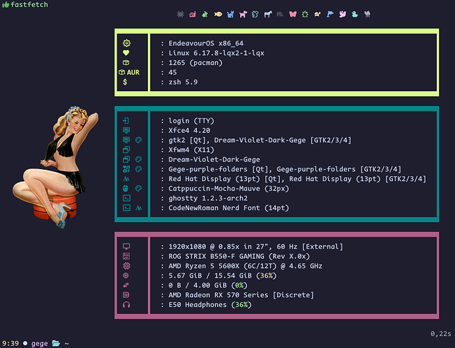
Task: Click the heart icon next to kernel version
Action: tap(126, 53)
